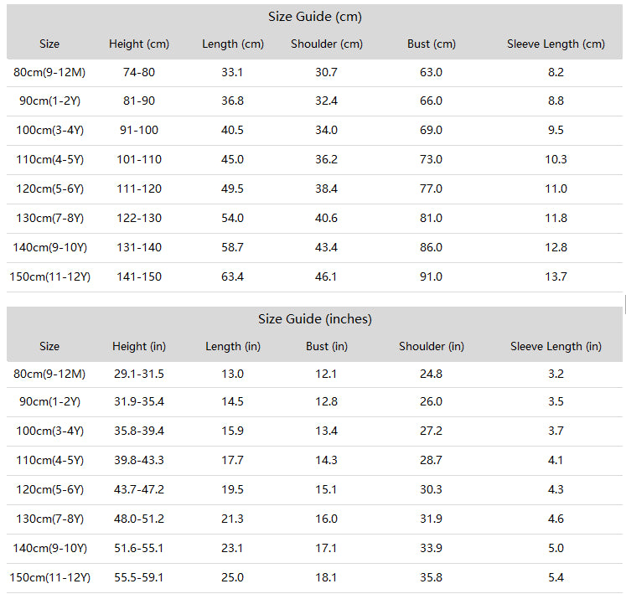Click the Shoulder (cm) column header
Screen dimensions: 626x594
point(327,44)
